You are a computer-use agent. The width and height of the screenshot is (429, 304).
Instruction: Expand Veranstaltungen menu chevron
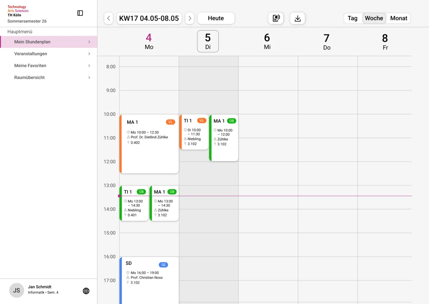(89, 54)
